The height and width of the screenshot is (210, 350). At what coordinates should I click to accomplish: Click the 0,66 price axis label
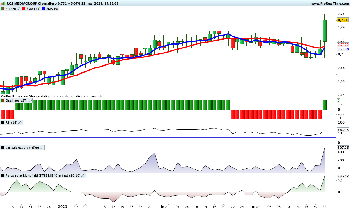[341, 81]
